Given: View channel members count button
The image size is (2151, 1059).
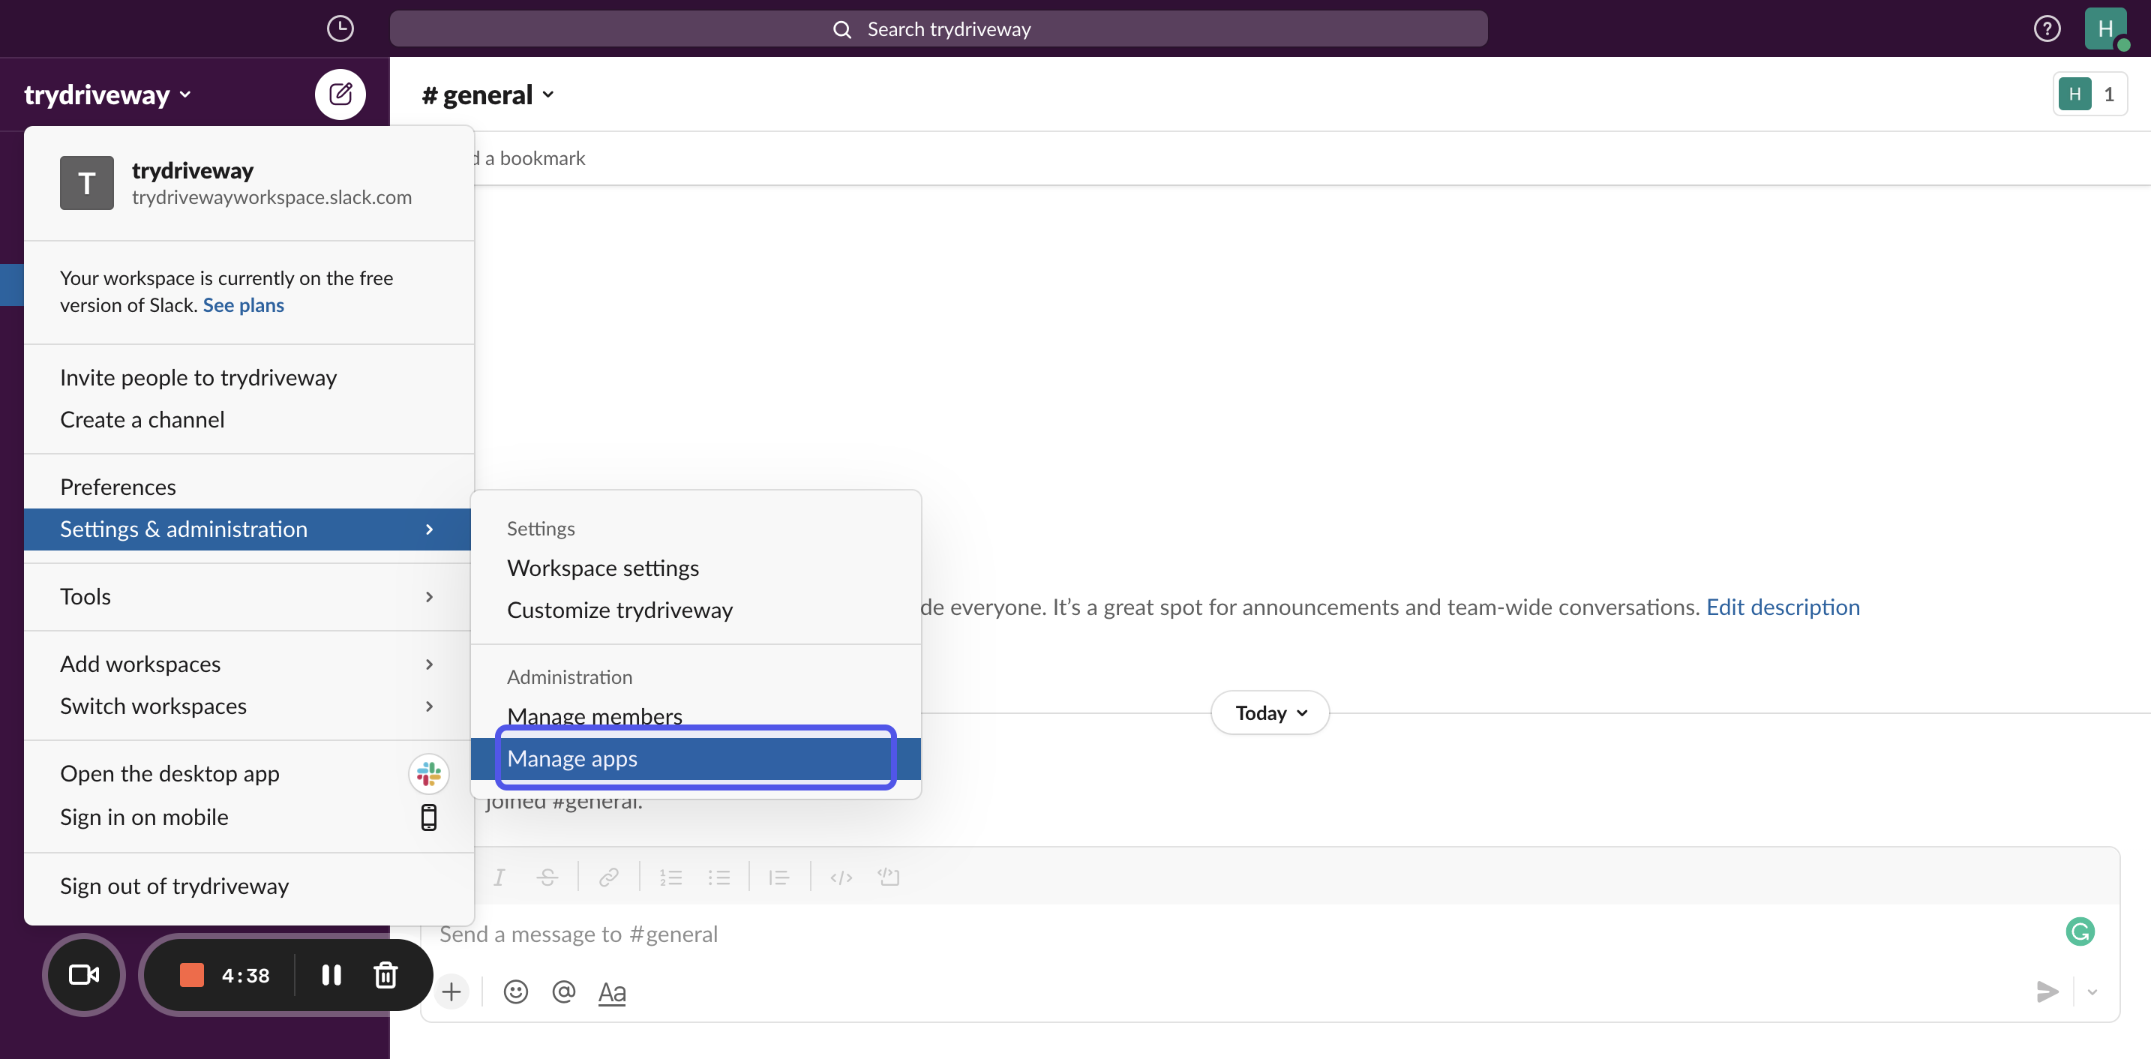Looking at the screenshot, I should (2089, 94).
